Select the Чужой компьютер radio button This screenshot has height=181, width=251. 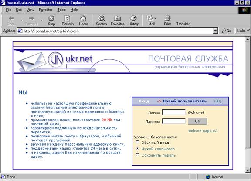[137, 148]
